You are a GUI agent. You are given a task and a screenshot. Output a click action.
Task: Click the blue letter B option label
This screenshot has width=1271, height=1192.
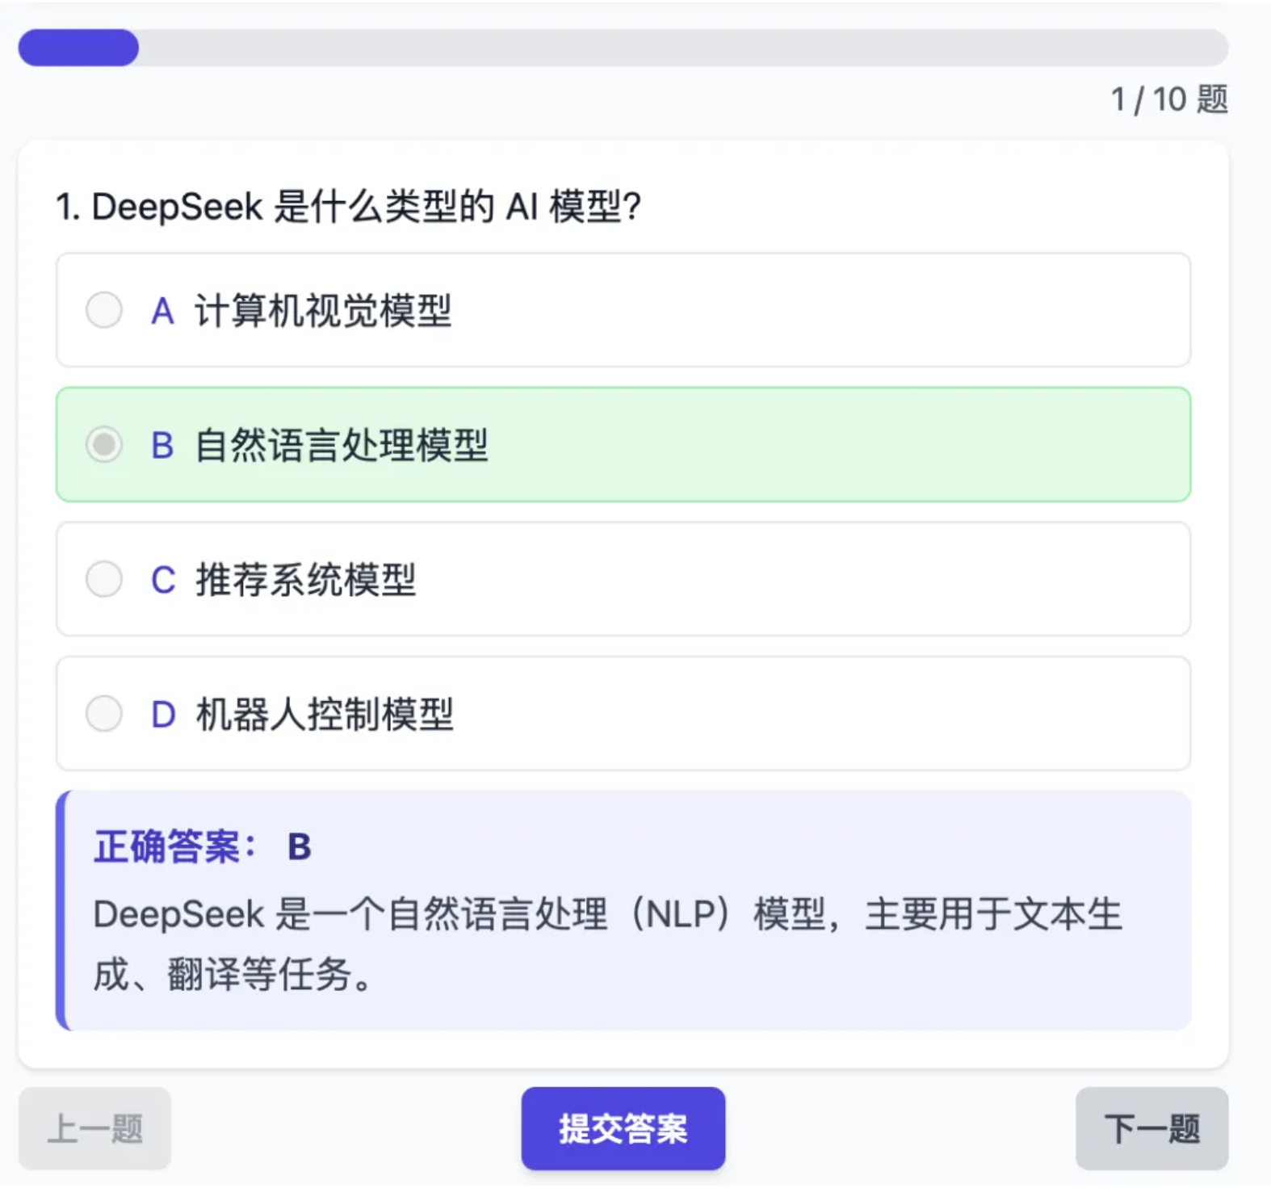162,445
